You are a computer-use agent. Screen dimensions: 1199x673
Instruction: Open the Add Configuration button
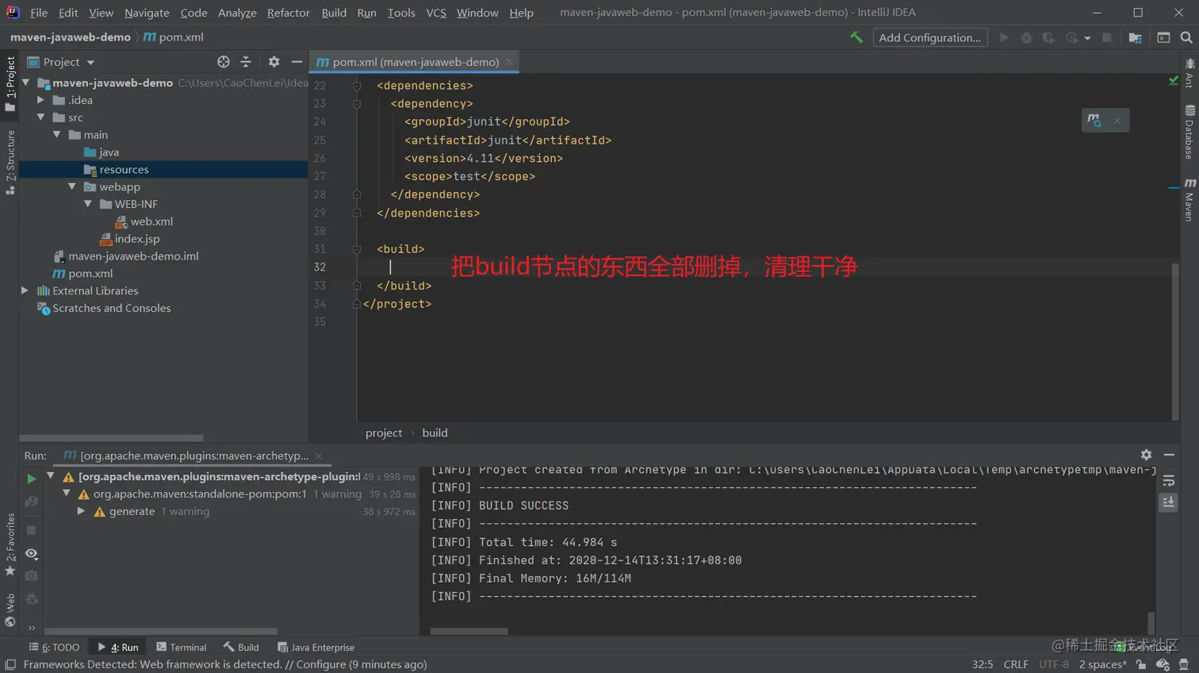930,37
